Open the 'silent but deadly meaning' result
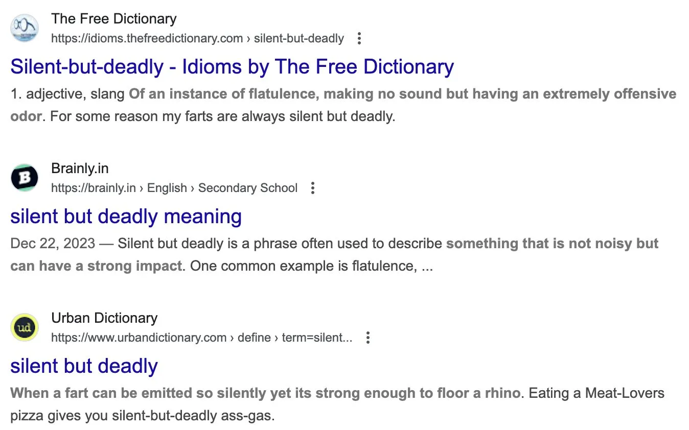 pyautogui.click(x=126, y=217)
